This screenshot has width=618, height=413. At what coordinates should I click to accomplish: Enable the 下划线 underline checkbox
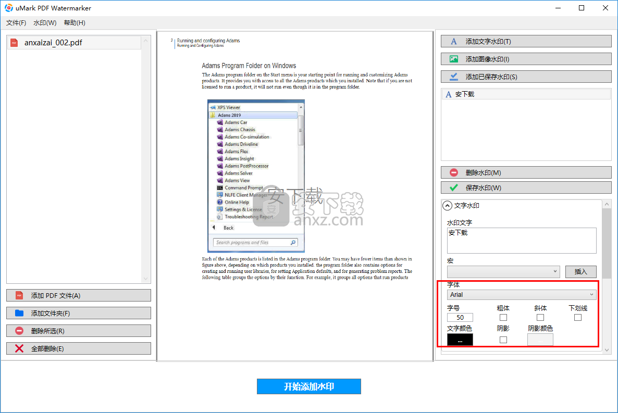pyautogui.click(x=578, y=317)
